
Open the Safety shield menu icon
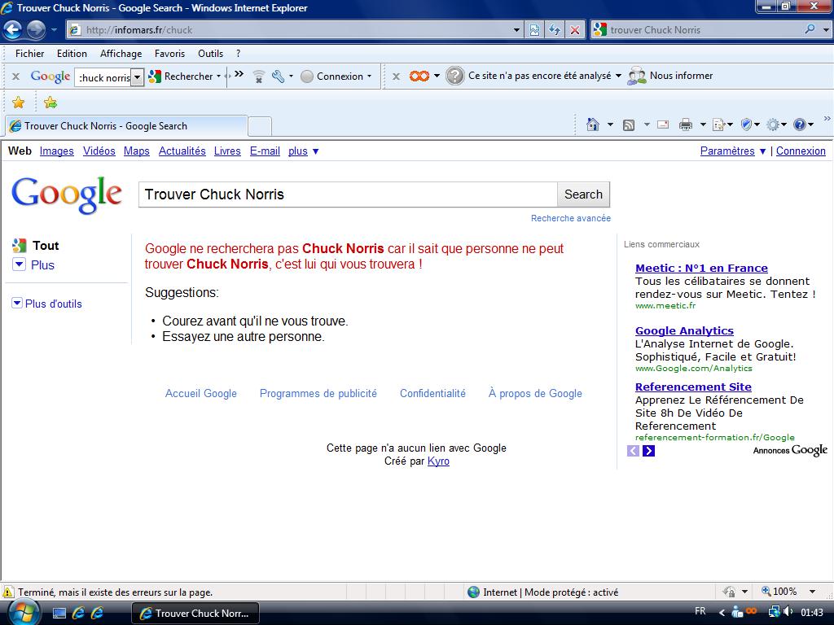click(x=746, y=125)
